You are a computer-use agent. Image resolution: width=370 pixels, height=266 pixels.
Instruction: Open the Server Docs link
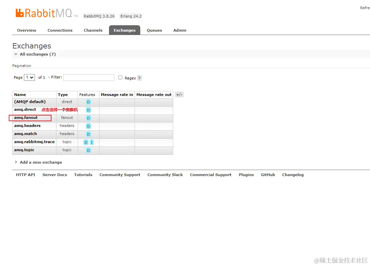[x=55, y=175]
